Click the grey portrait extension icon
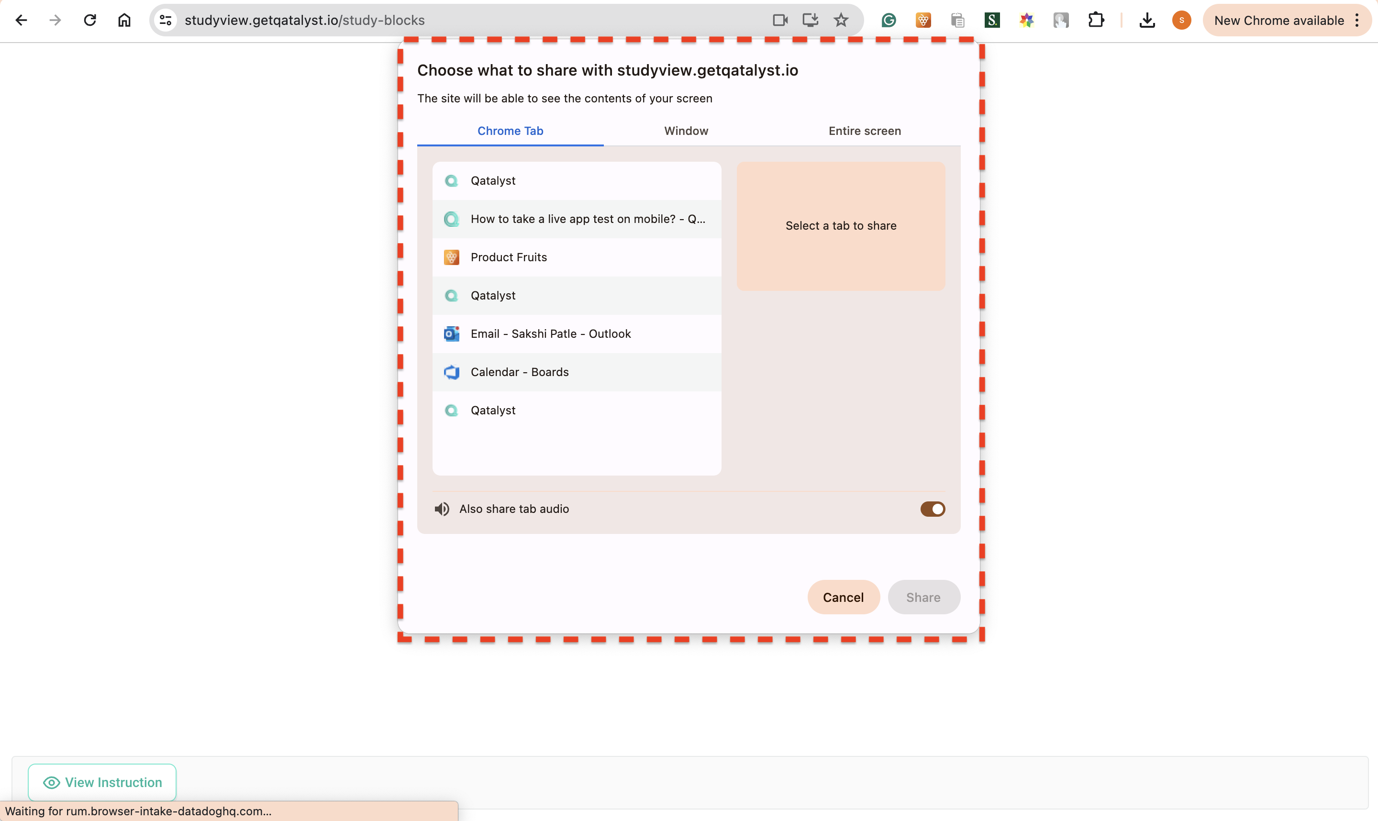1378x821 pixels. click(1061, 21)
